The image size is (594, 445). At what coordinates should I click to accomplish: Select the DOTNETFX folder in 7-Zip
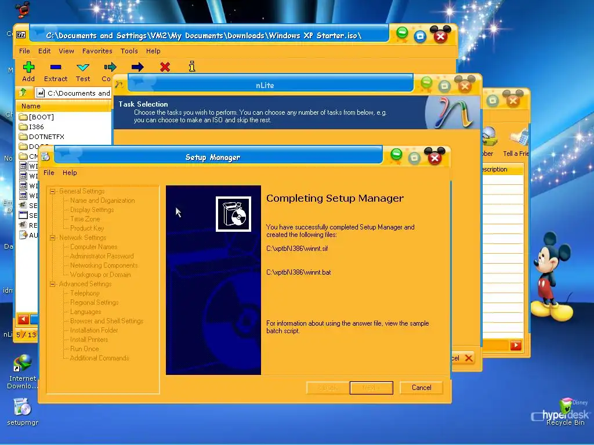click(x=42, y=137)
